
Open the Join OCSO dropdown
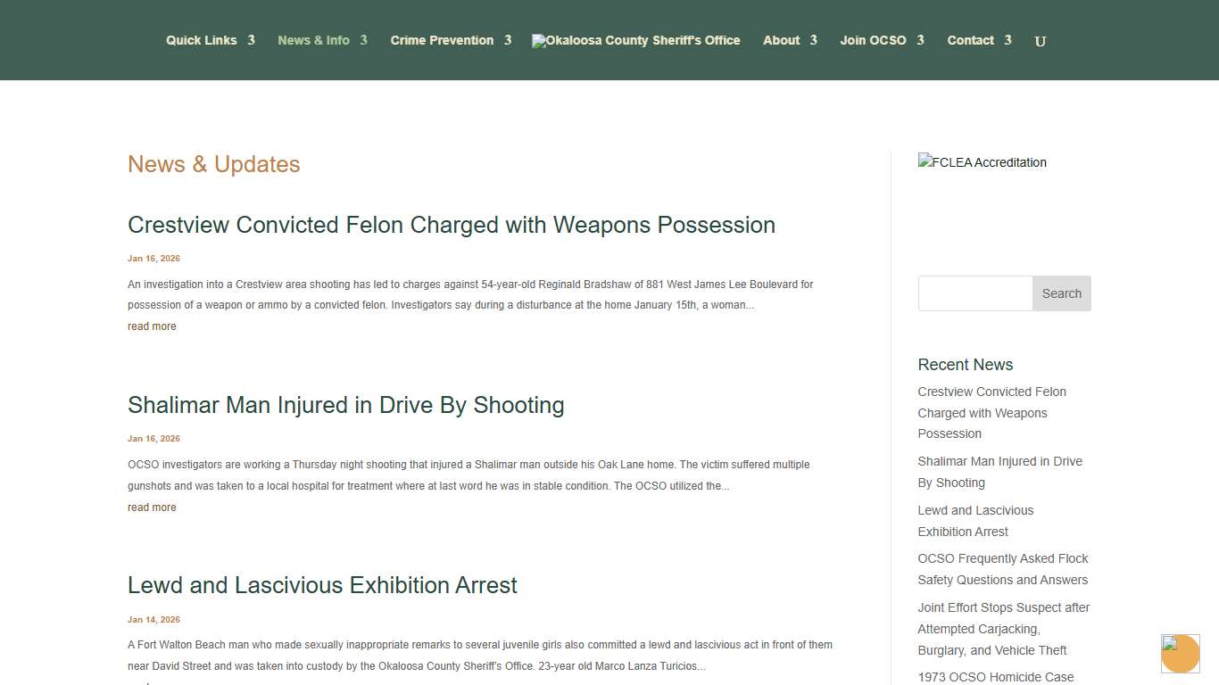874,40
